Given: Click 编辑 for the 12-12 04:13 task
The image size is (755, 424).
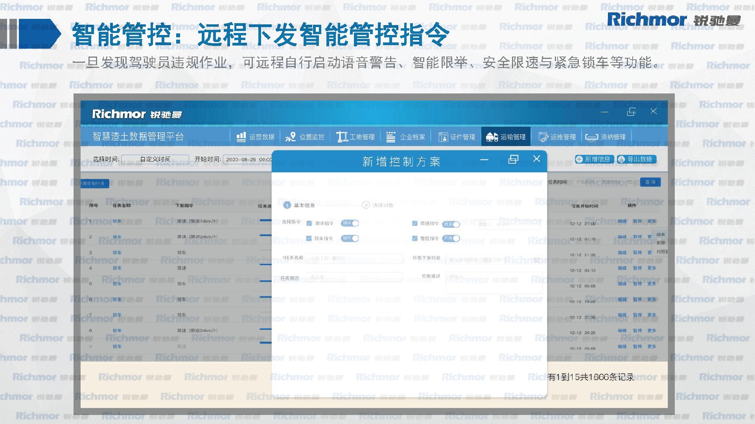Looking at the screenshot, I should (622, 268).
